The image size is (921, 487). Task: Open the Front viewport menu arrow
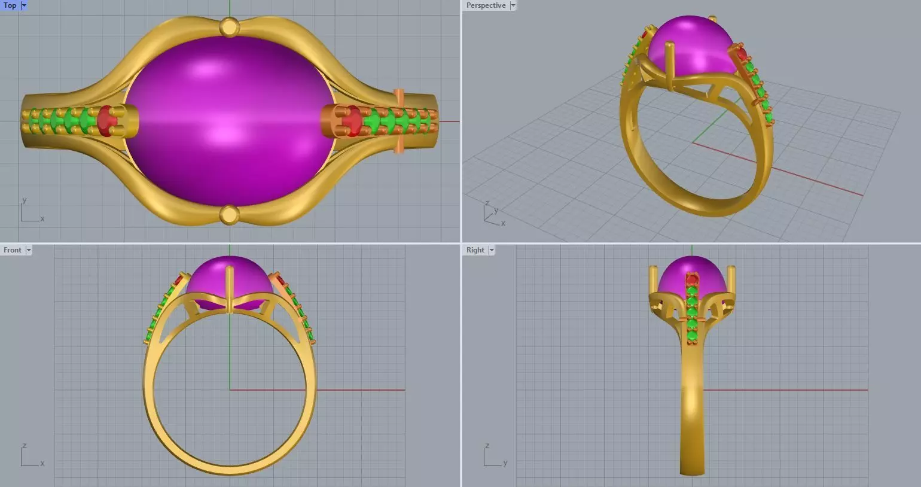click(x=28, y=250)
